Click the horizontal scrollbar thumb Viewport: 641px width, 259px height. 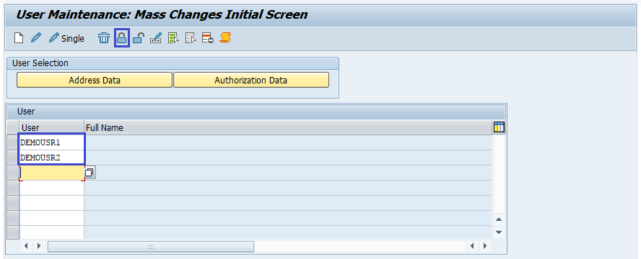[x=151, y=246]
